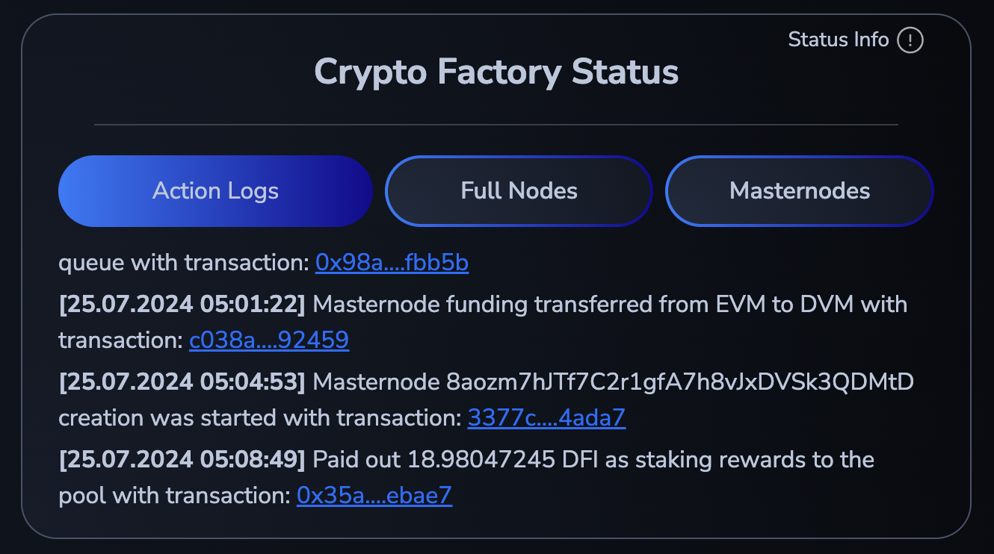The height and width of the screenshot is (554, 994).
Task: Click the 'pool with transaction' text
Action: (x=174, y=496)
